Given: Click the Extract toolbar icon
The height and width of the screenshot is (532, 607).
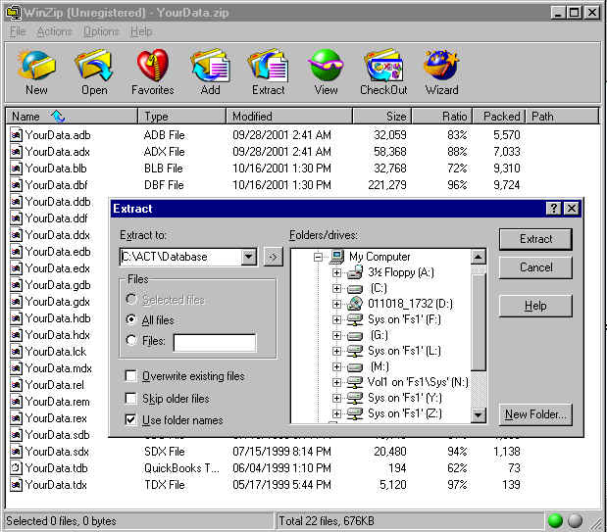Looking at the screenshot, I should [268, 65].
